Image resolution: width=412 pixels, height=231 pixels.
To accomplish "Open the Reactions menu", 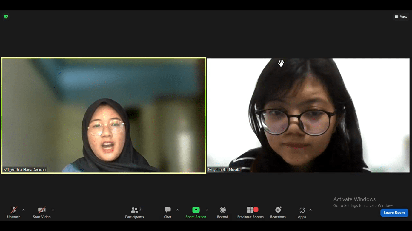I will pos(278,213).
